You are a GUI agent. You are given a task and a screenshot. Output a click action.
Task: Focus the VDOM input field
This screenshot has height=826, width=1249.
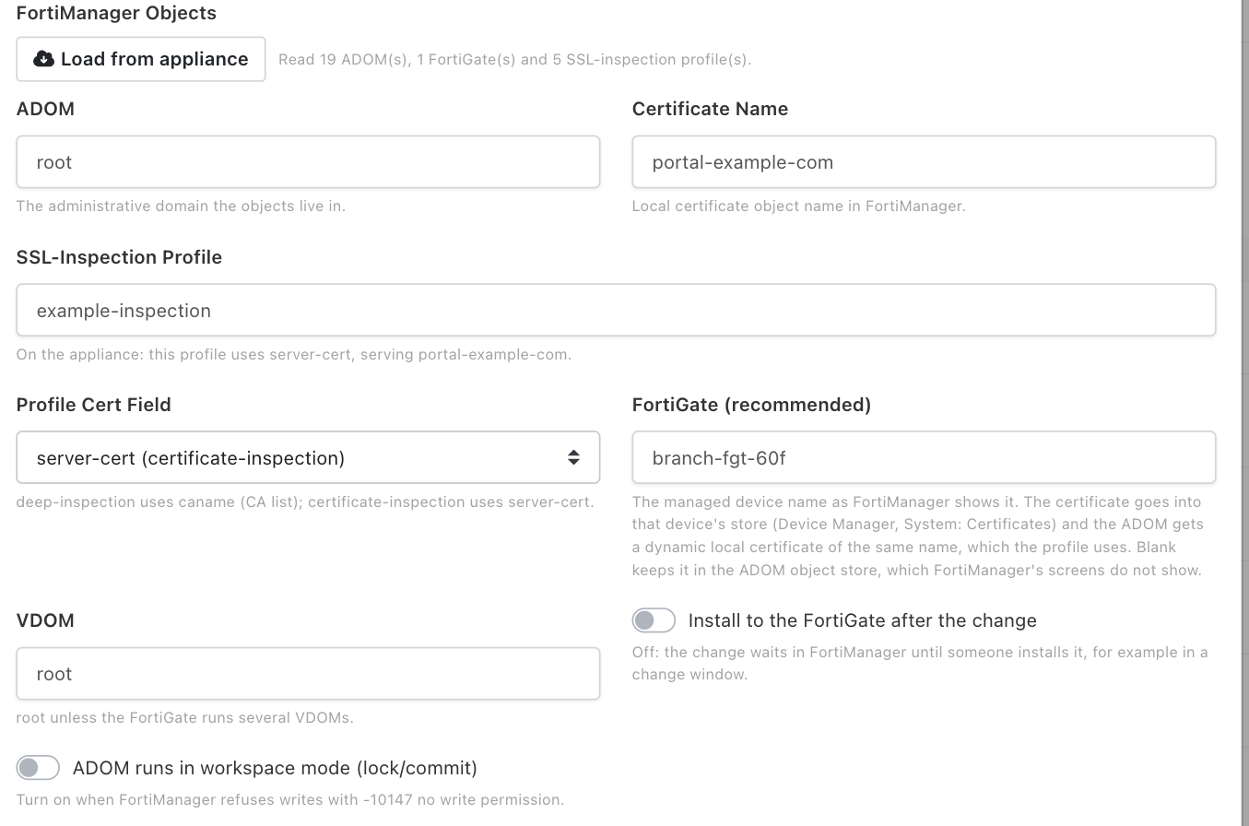308,673
